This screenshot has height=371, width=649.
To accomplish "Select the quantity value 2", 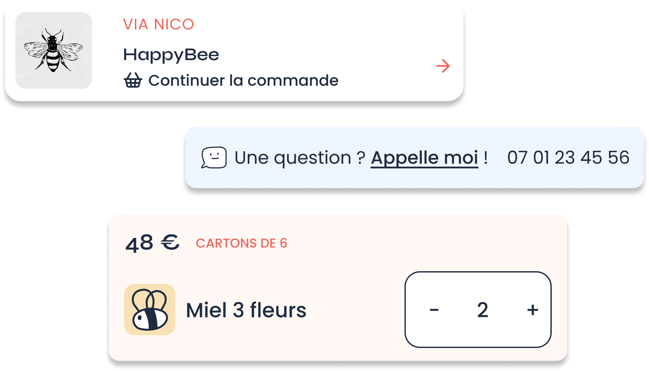I will click(483, 310).
